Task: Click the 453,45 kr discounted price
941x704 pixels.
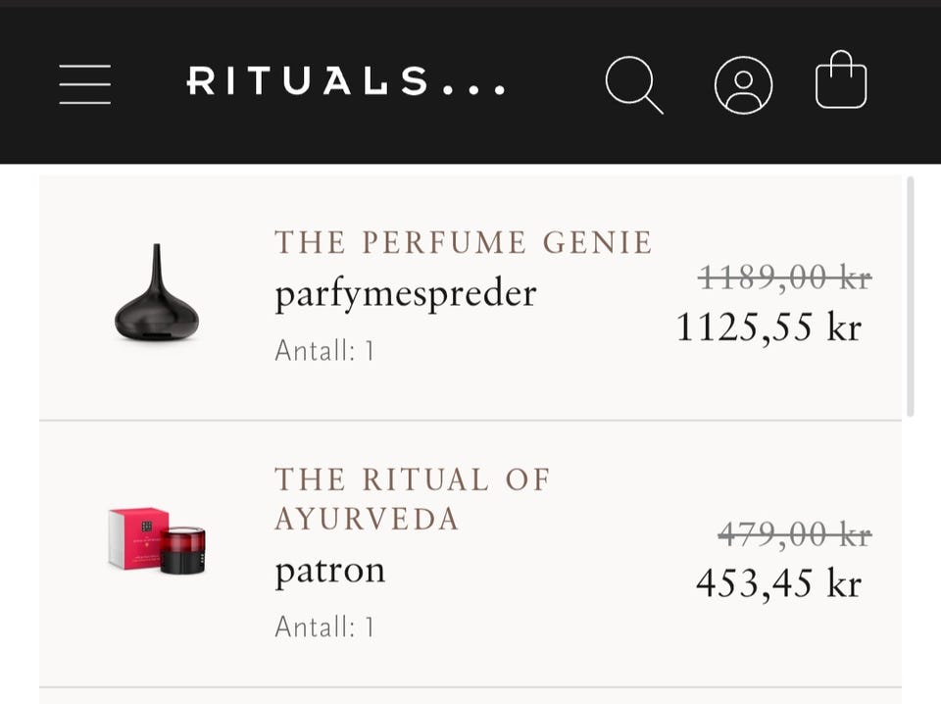Action: click(x=778, y=583)
